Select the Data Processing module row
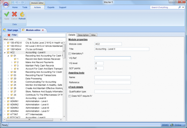The height and width of the screenshot is (128, 187). coord(35,78)
